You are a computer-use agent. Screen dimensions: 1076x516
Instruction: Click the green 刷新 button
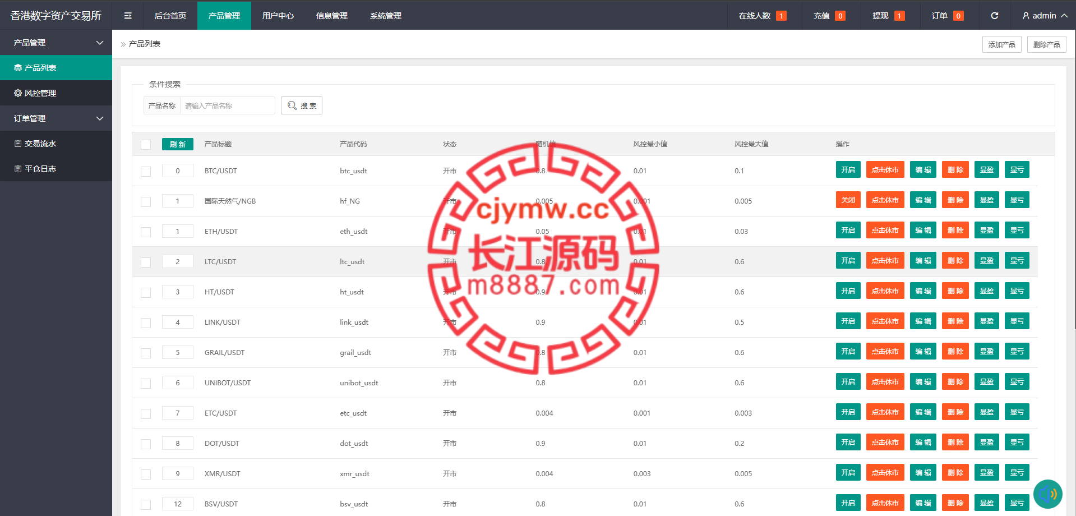point(178,144)
